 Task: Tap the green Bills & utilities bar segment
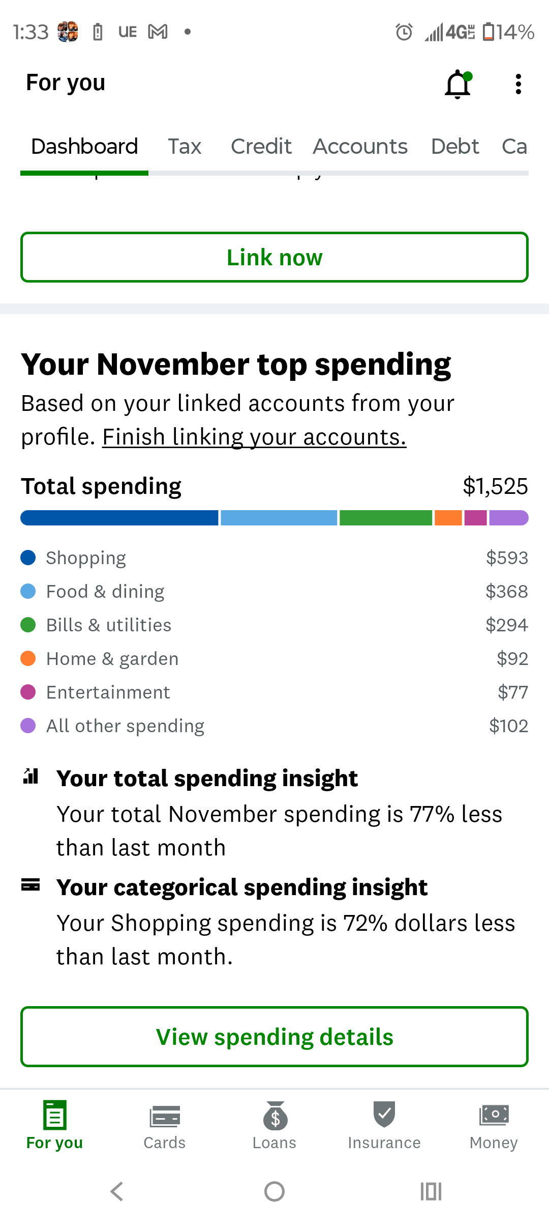(386, 518)
